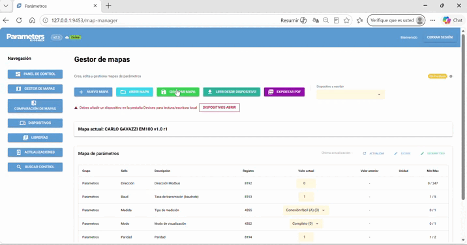Open the Panel de Control sidebar page
The width and height of the screenshot is (467, 245).
(35, 74)
